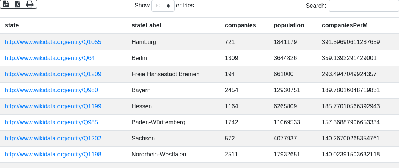Follow the Q1209 Wikidata entity link

click(x=53, y=74)
